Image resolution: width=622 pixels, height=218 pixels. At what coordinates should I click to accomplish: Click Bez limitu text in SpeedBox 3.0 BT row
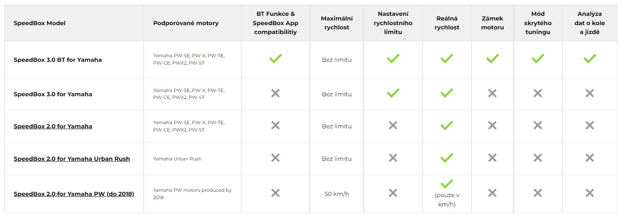(336, 60)
